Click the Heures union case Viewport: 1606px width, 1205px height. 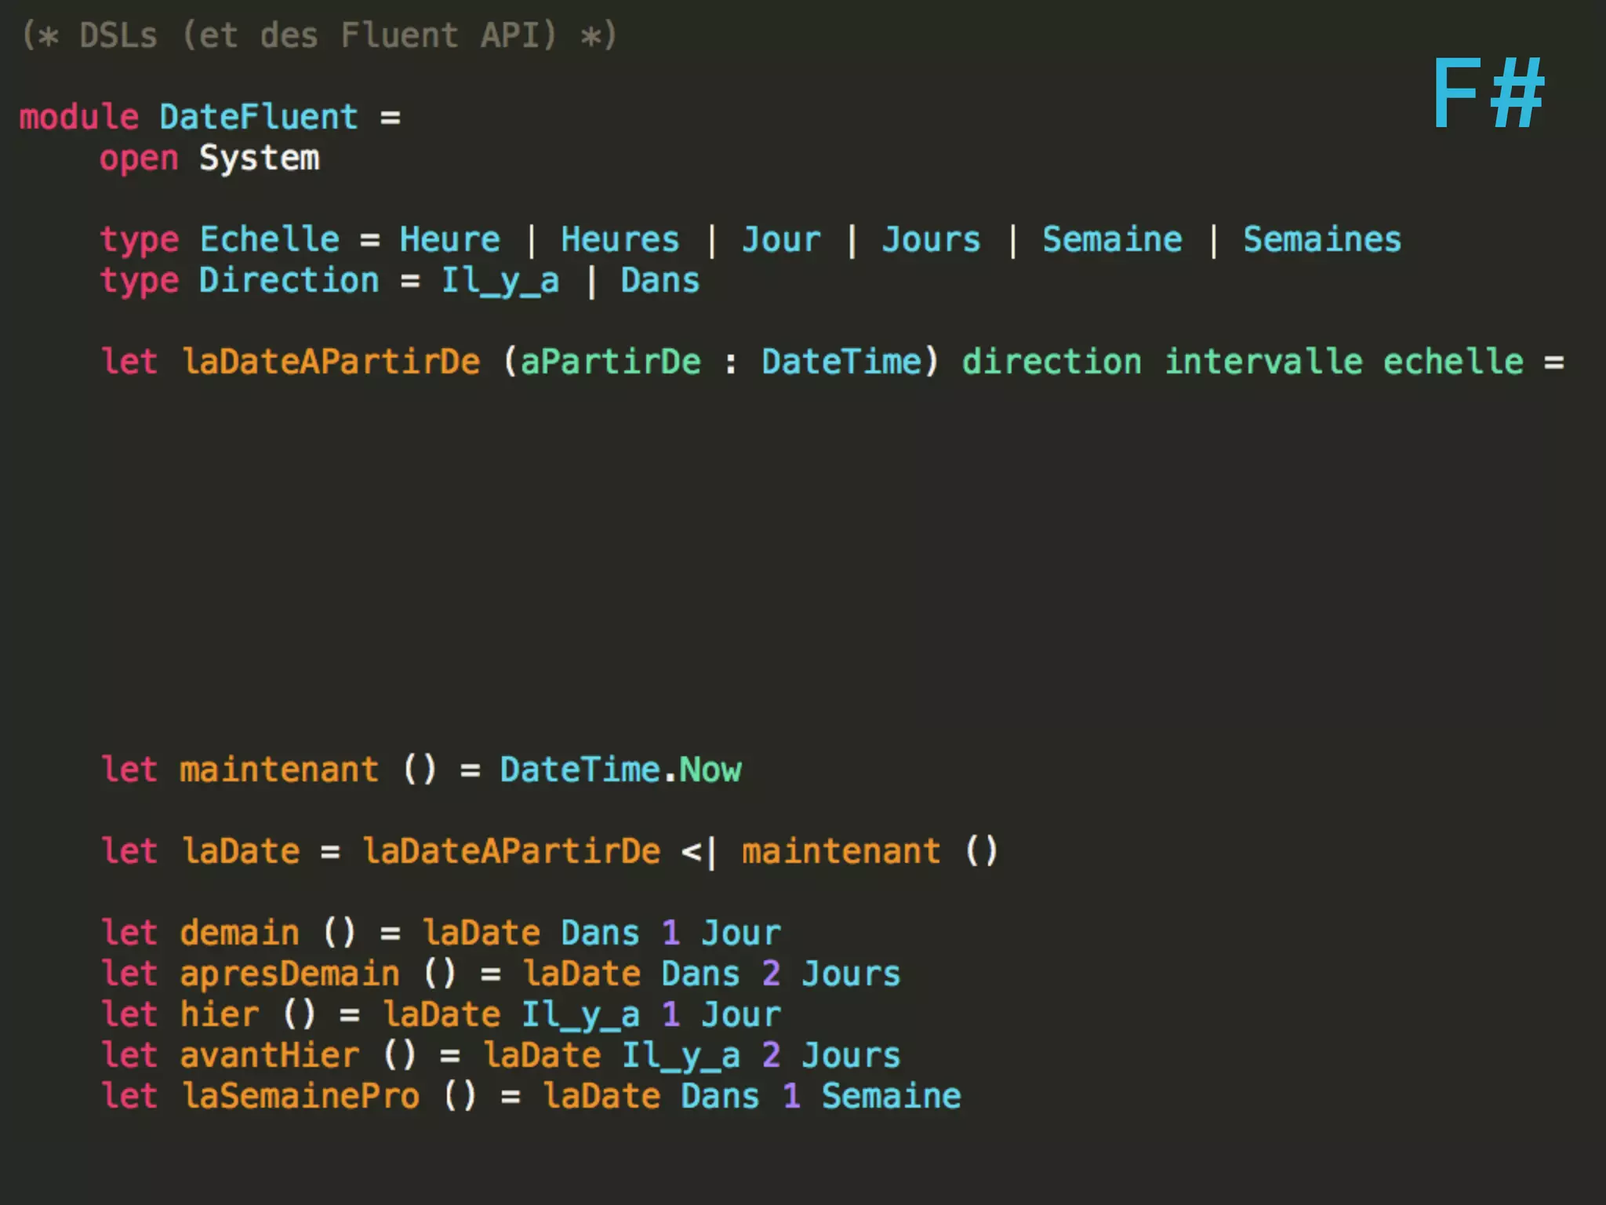[x=620, y=240]
